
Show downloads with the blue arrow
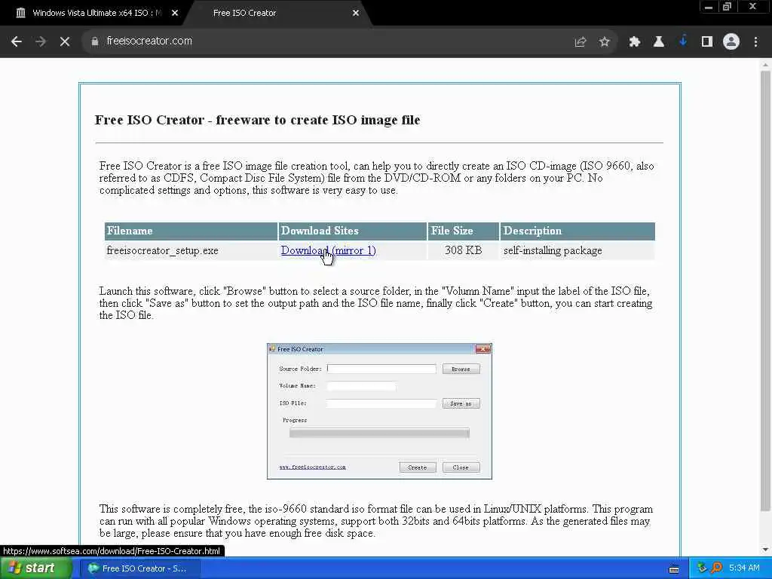click(683, 41)
